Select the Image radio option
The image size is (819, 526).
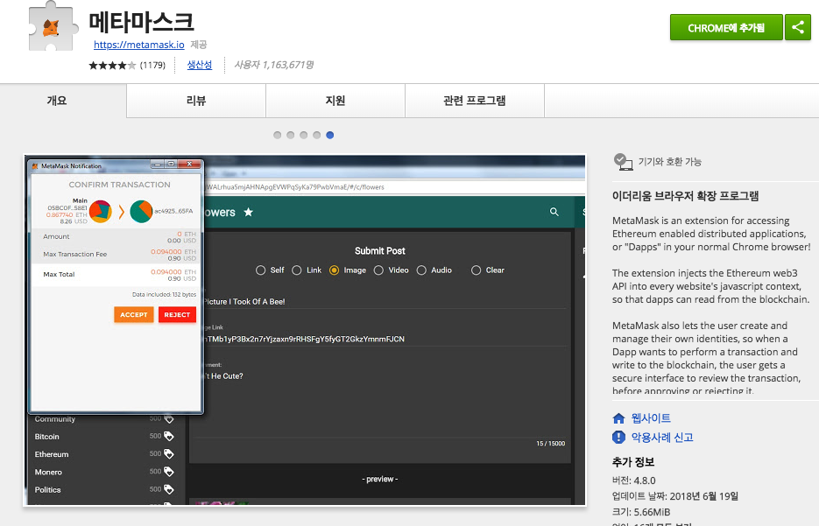point(335,270)
